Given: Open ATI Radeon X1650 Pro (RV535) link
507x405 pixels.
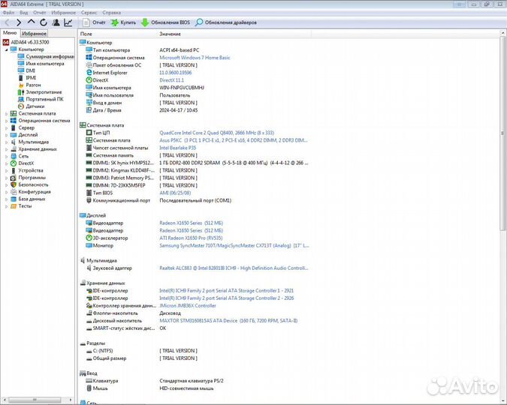Looking at the screenshot, I should [191, 238].
